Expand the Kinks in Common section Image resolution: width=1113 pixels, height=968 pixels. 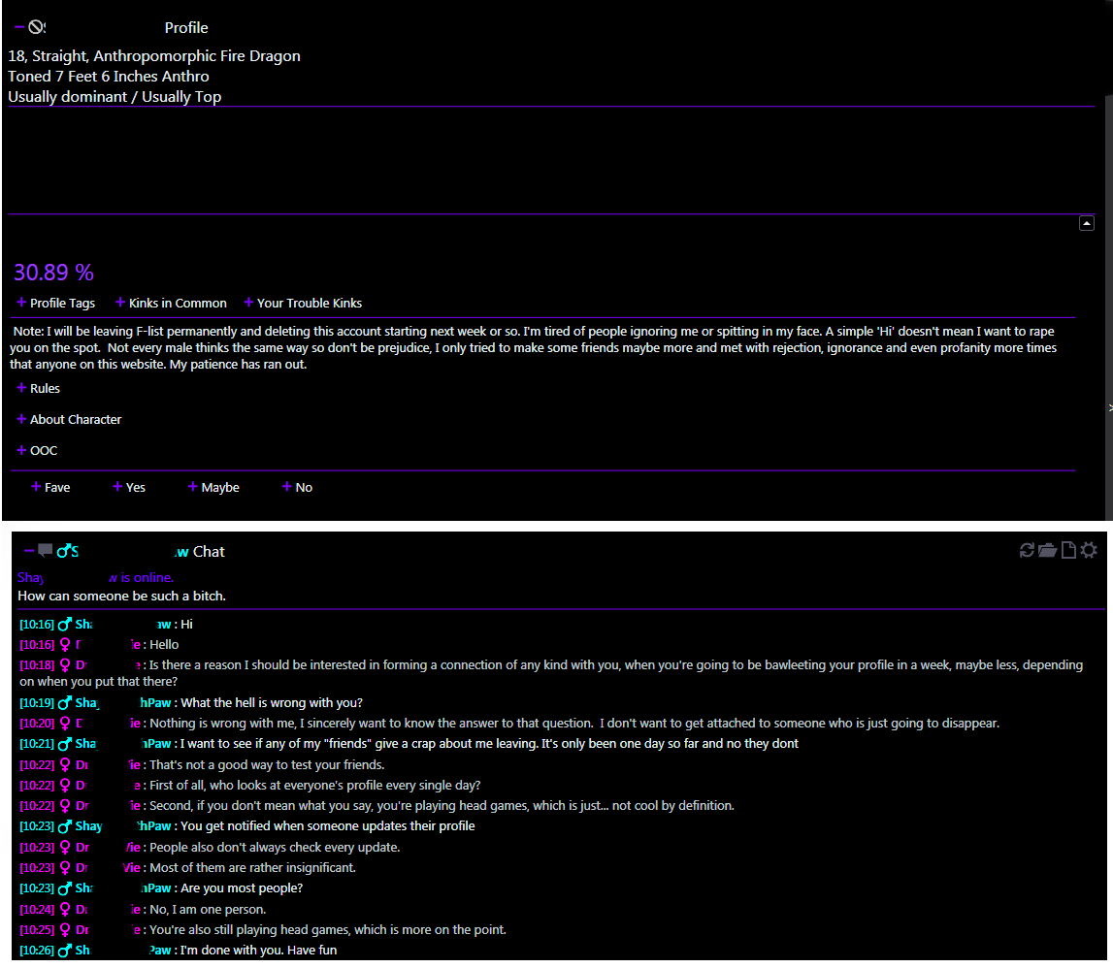[x=171, y=303]
